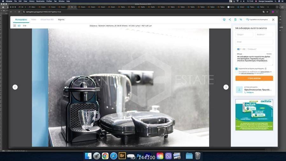Open Adobe Bridge from the dock
This screenshot has height=161, width=286.
click(x=122, y=156)
